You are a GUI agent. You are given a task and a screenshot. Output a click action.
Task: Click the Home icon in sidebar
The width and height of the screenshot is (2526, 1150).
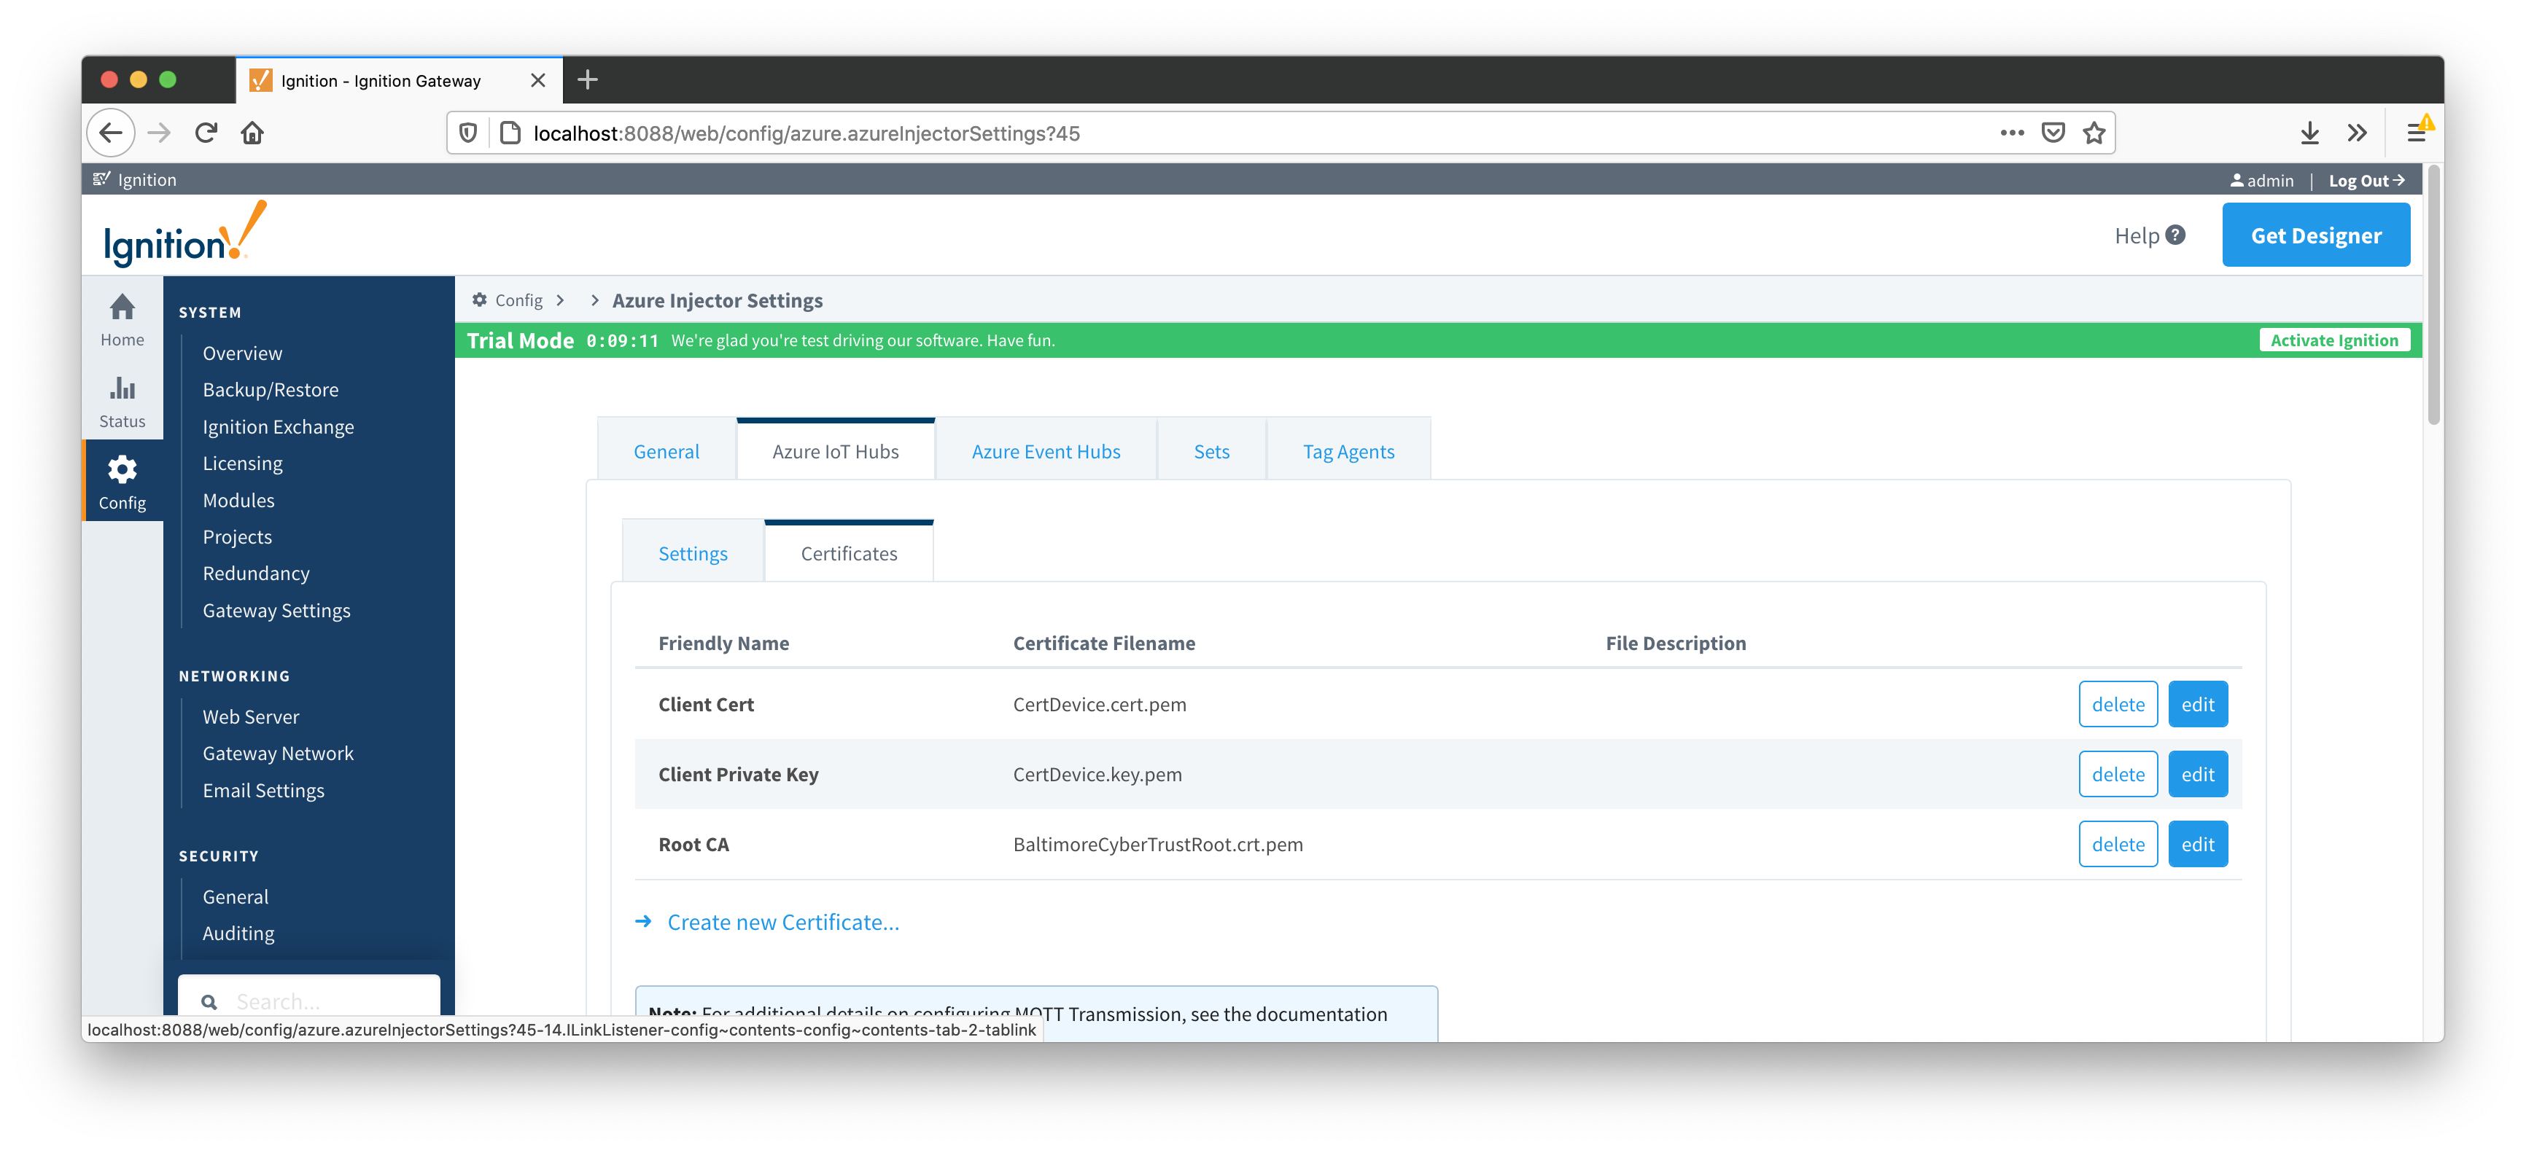(122, 309)
